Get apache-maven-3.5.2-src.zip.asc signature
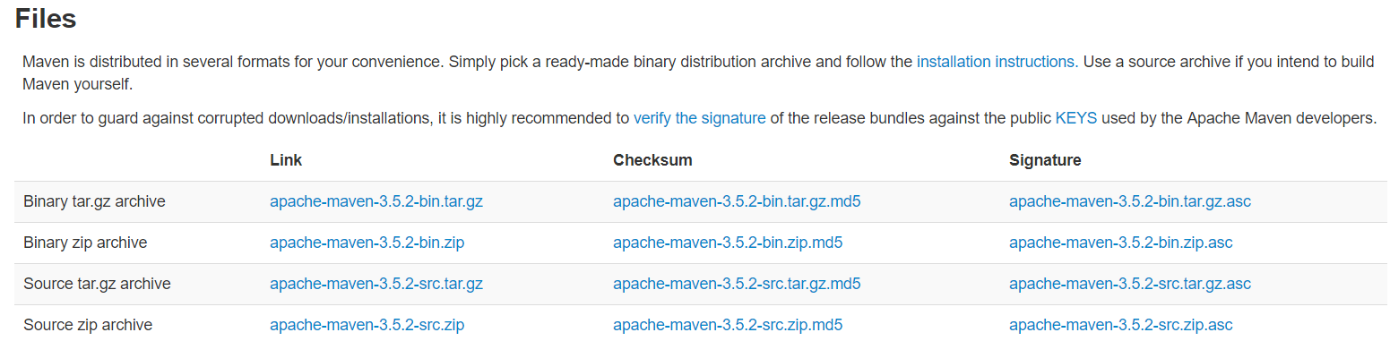The image size is (1390, 341). point(1121,325)
